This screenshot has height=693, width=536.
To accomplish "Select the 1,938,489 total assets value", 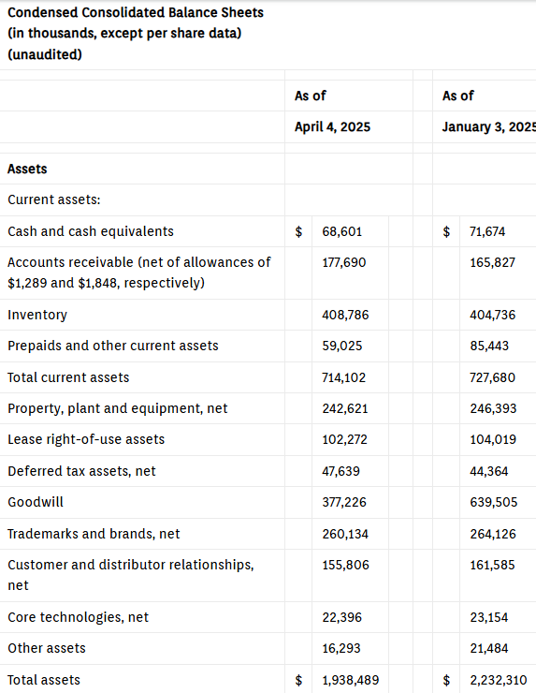I will pos(351,680).
